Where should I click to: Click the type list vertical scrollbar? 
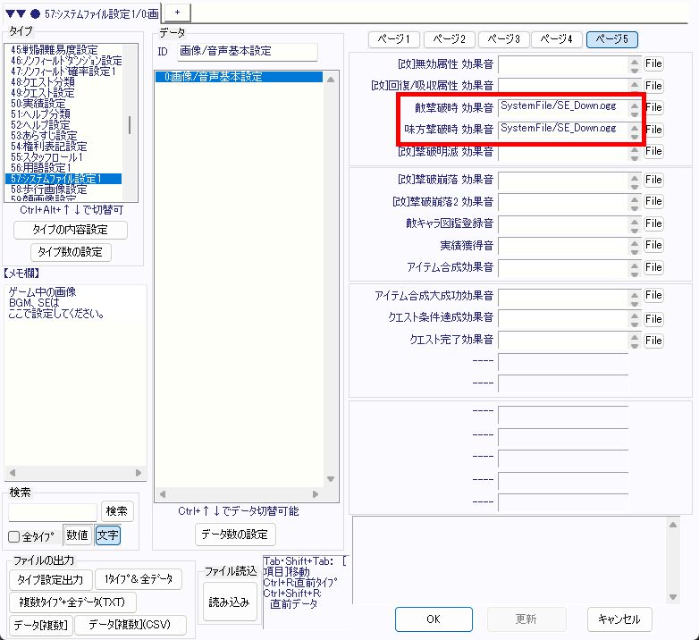point(131,124)
